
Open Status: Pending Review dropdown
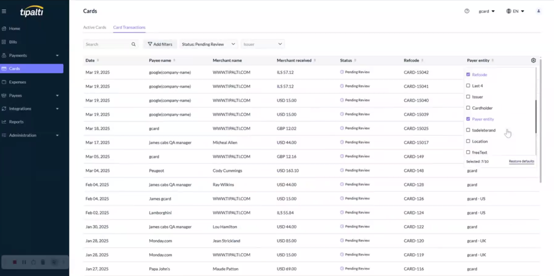pyautogui.click(x=208, y=44)
